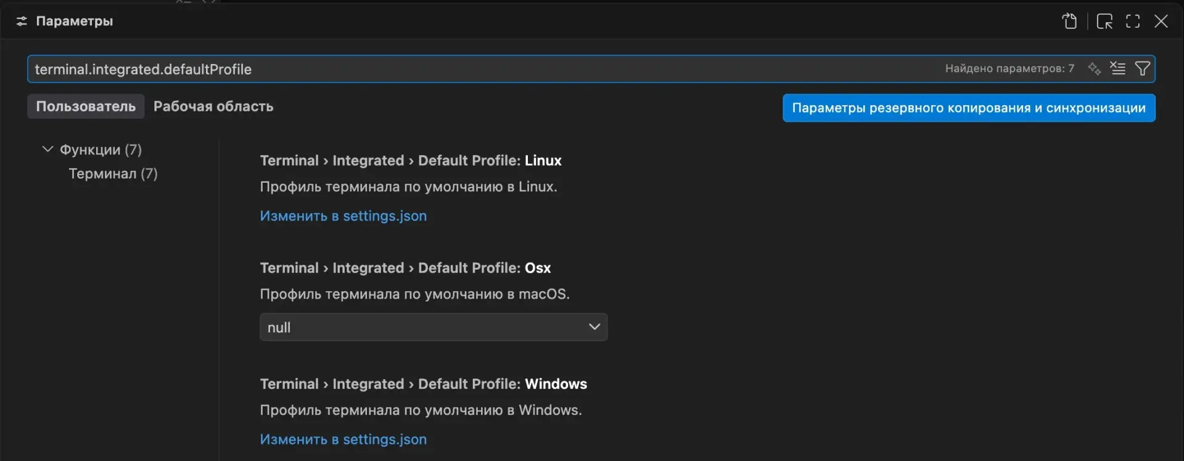Close the Параметры settings panel
This screenshot has width=1184, height=461.
(1161, 21)
